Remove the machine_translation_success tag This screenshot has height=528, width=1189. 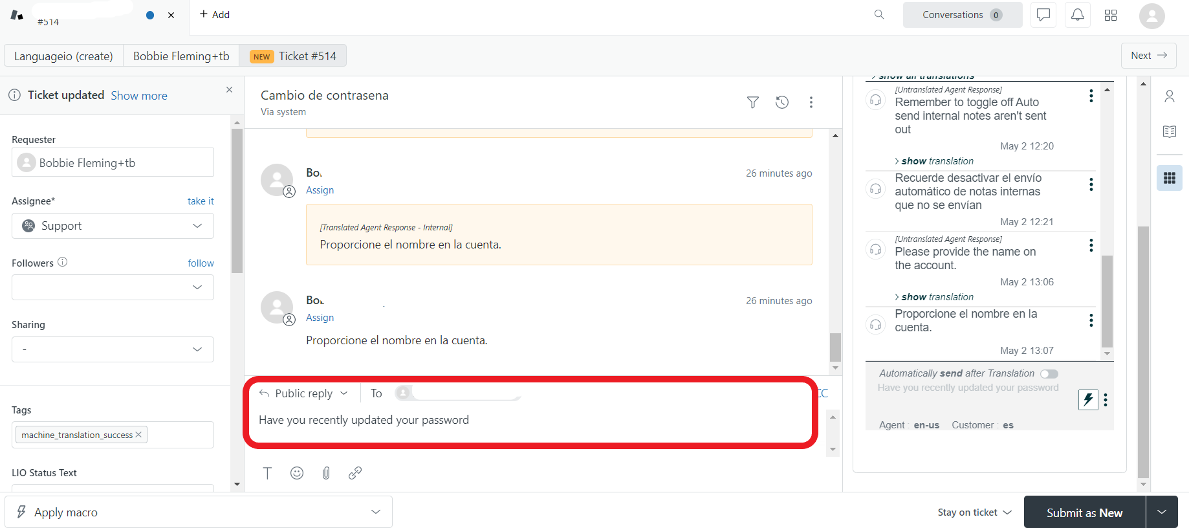click(138, 435)
